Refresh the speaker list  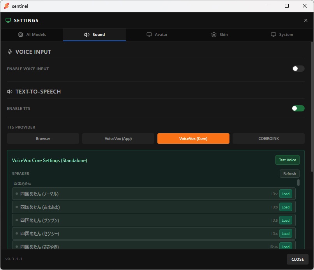(x=289, y=174)
